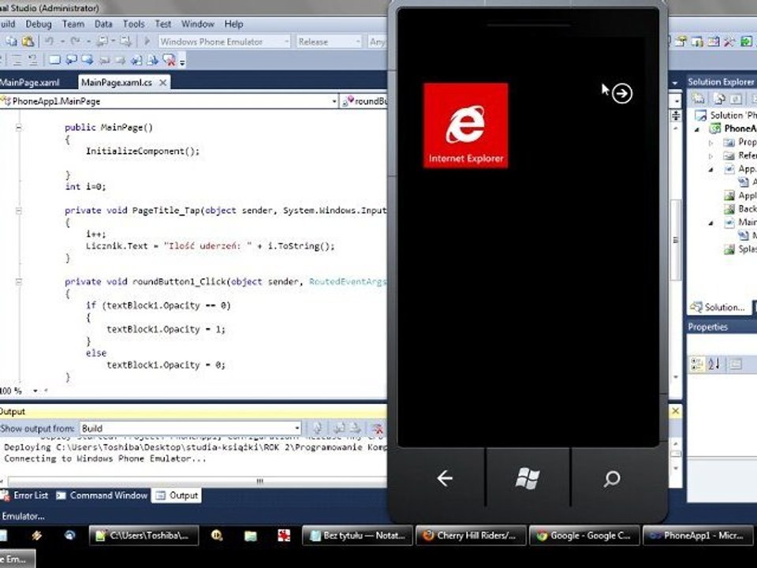
Task: Collapse the roundButton1_Click method outline
Action: (x=19, y=282)
